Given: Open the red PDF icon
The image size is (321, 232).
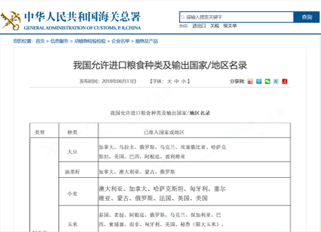Looking at the screenshot, I should [285, 81].
